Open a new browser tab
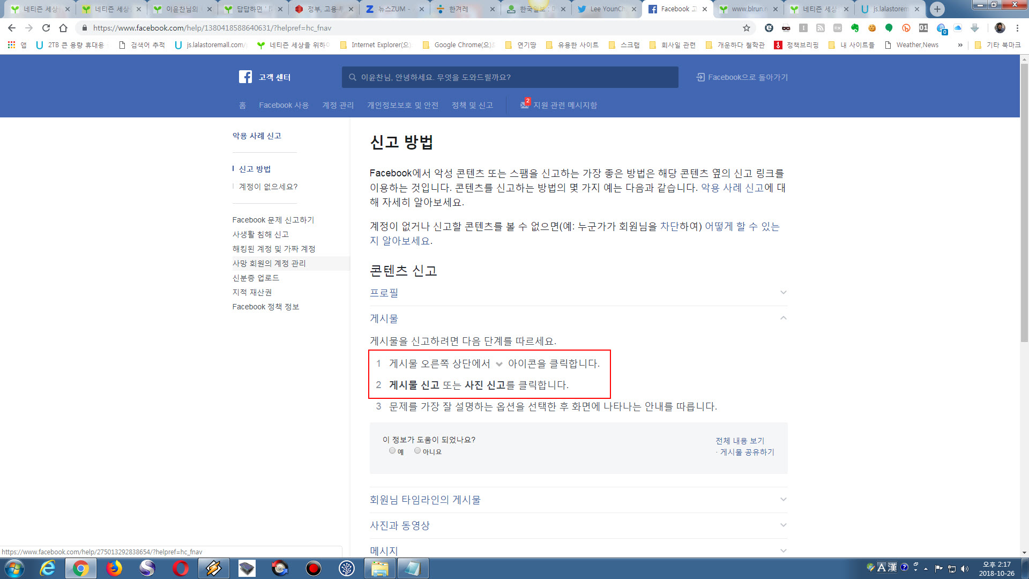Image resolution: width=1029 pixels, height=579 pixels. click(x=937, y=9)
